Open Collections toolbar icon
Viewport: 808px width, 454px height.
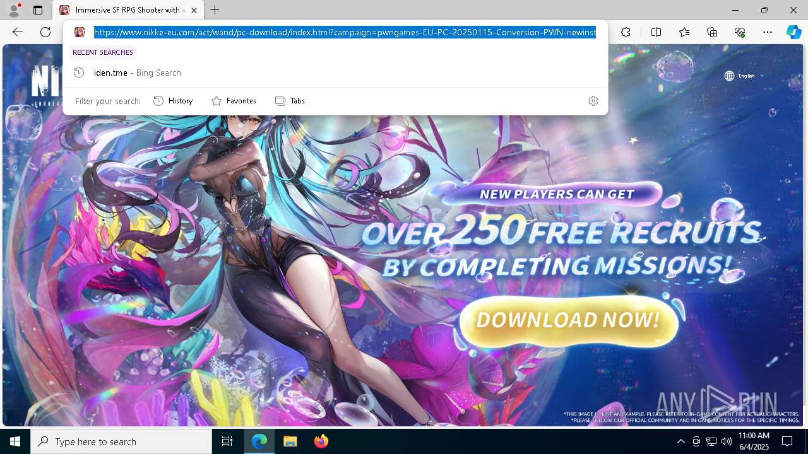[712, 32]
